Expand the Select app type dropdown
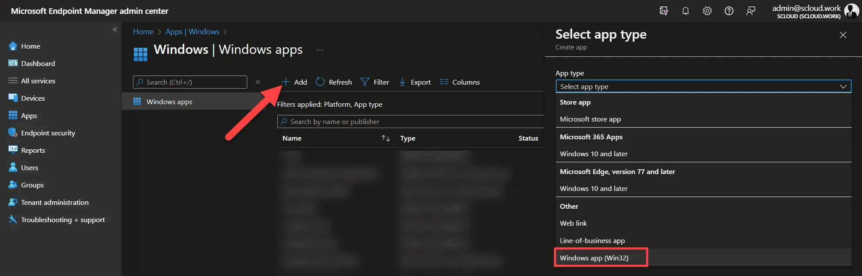Screen dimensions: 862x276 [x=703, y=86]
